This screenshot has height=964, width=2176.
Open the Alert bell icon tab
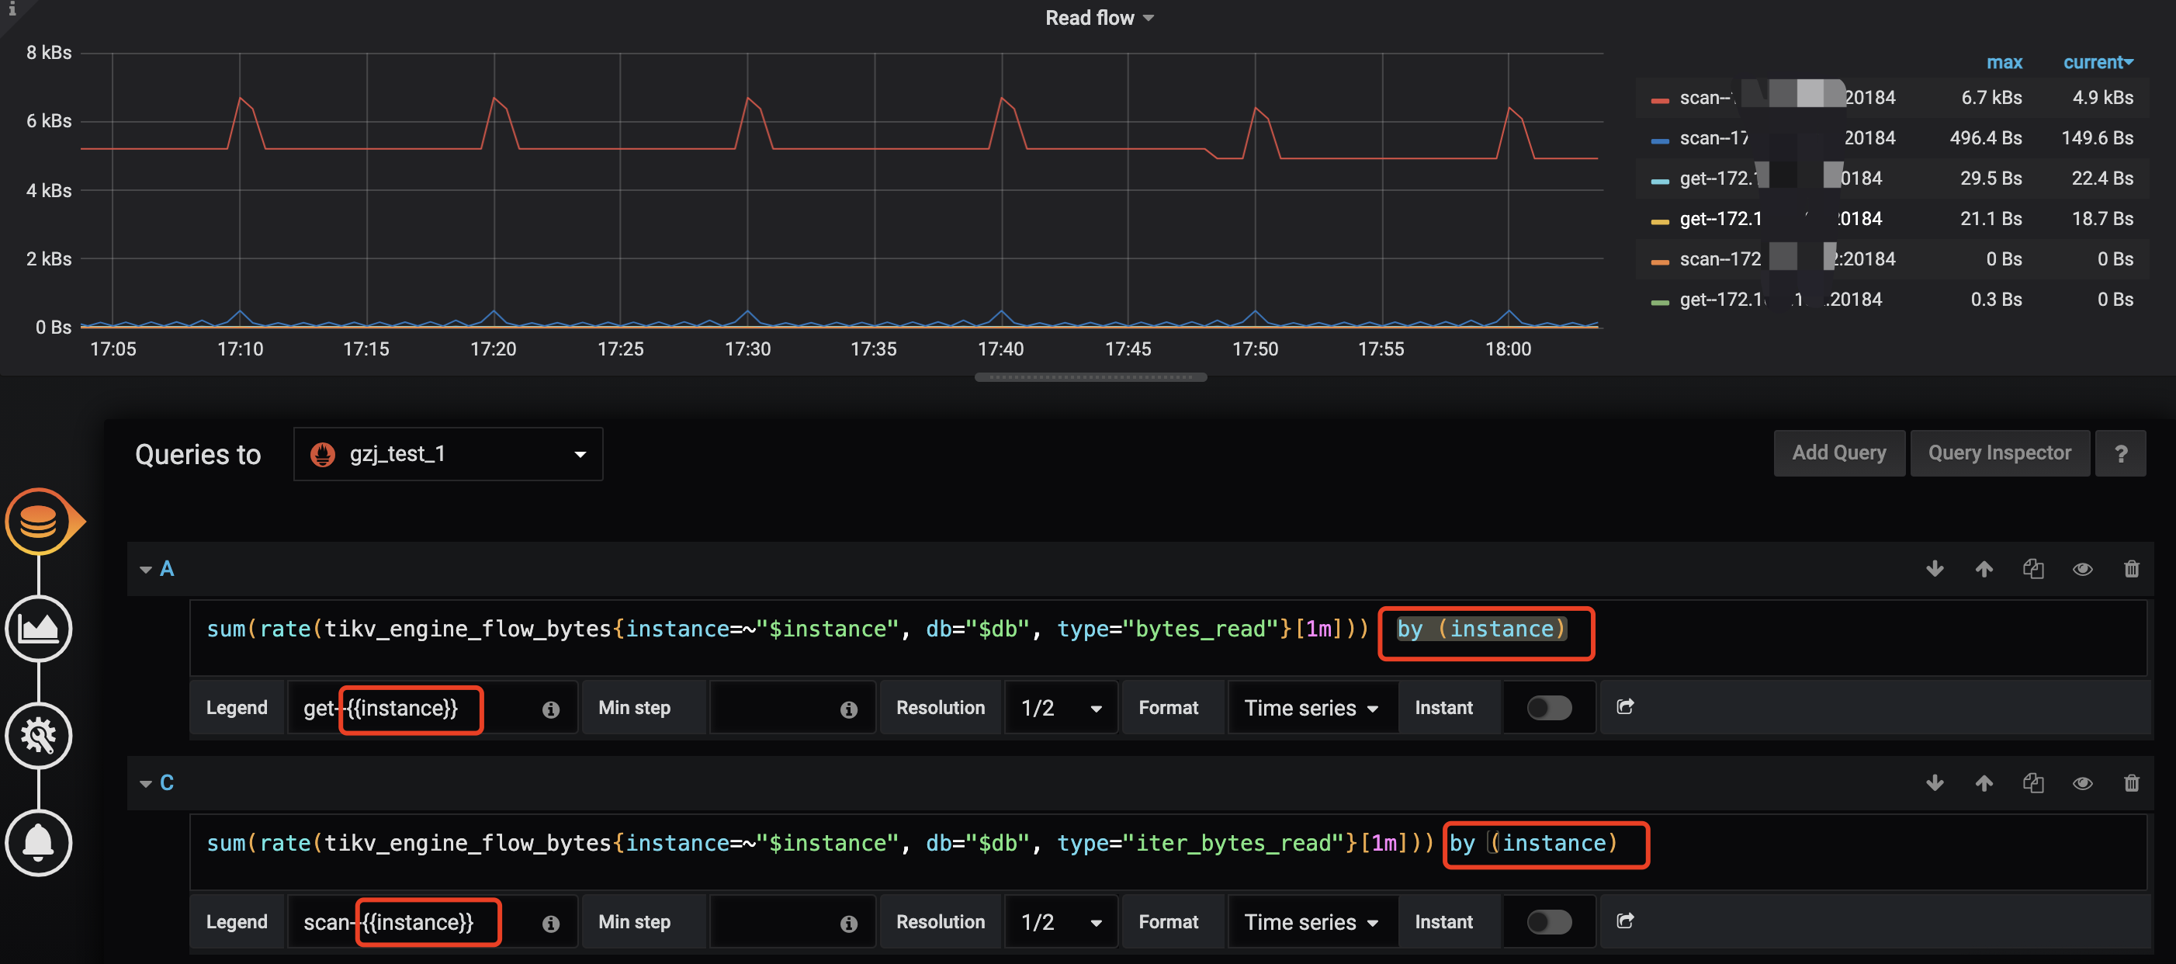pyautogui.click(x=39, y=842)
